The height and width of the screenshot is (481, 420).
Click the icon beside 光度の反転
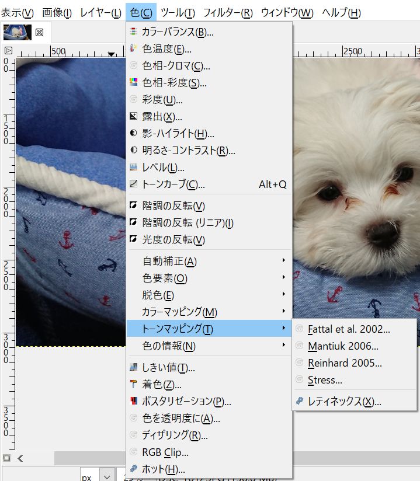(133, 239)
